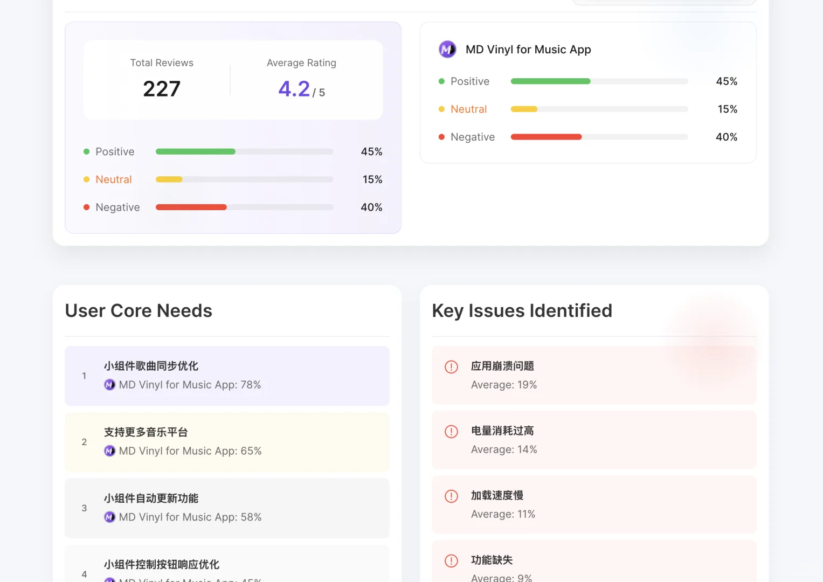The width and height of the screenshot is (823, 582).
Task: Click the "45%" value in the Total Reviews card
Action: click(x=372, y=152)
